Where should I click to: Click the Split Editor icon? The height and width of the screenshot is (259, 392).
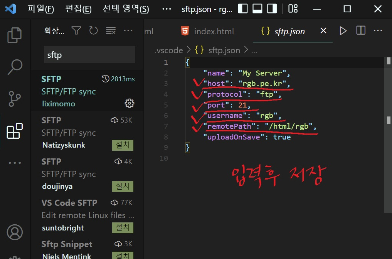point(360,30)
